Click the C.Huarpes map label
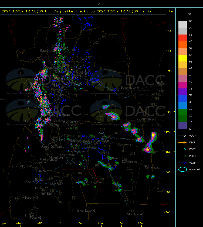Viewport: 203px width, 227px height. pos(129,162)
